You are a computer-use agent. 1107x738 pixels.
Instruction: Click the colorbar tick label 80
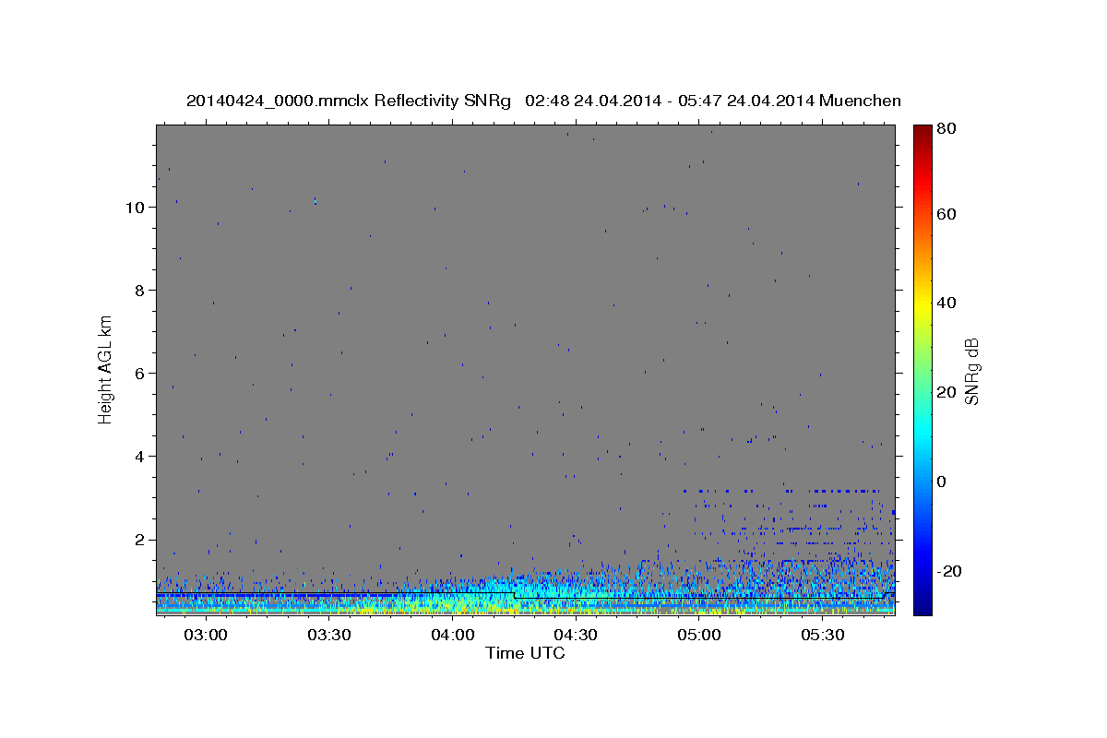946,128
